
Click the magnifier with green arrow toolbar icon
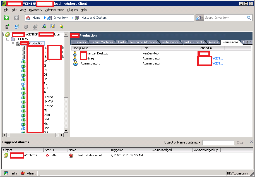[x=44, y=27]
